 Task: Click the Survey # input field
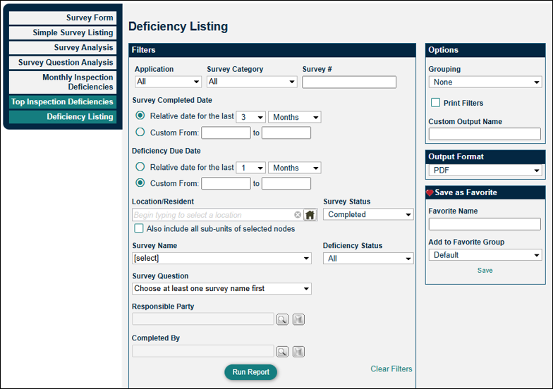coord(348,82)
